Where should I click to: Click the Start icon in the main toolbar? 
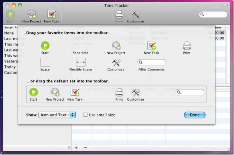tap(10, 14)
